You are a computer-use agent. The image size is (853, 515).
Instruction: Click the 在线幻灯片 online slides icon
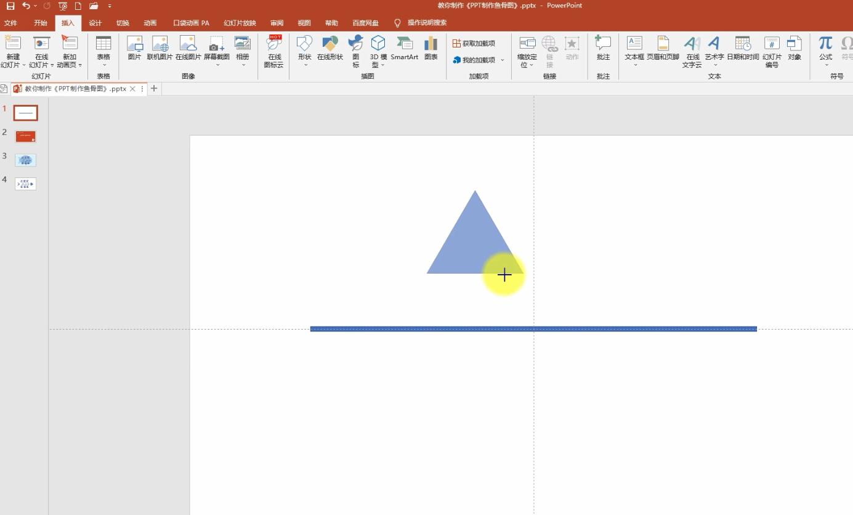[x=41, y=43]
